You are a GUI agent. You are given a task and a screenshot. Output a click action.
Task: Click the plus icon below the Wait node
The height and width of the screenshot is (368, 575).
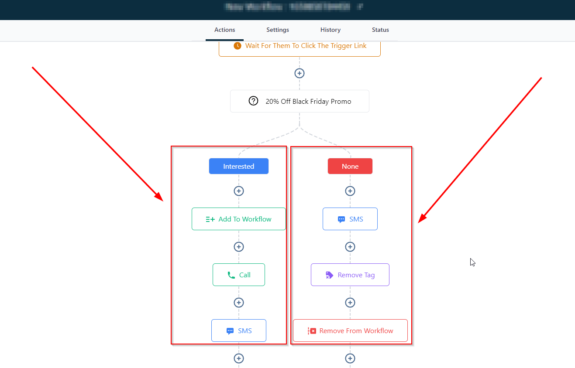(299, 73)
